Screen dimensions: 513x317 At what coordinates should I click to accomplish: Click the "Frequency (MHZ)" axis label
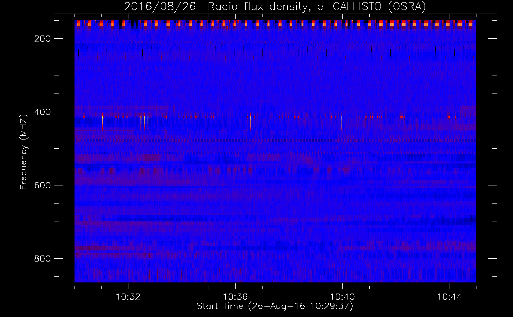pos(24,152)
